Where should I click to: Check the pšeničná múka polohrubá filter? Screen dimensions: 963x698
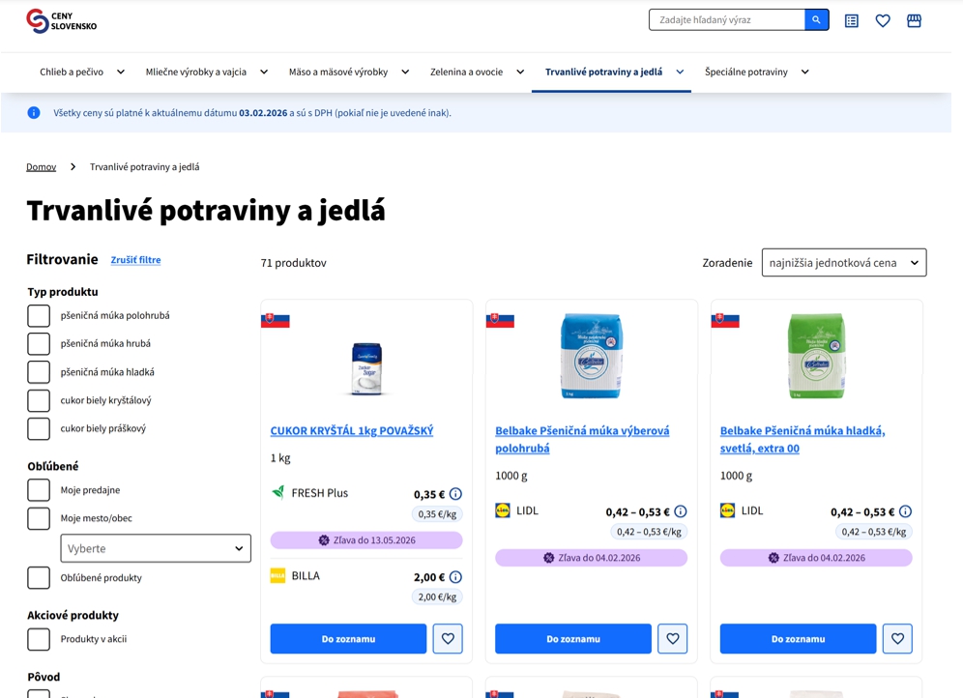39,315
